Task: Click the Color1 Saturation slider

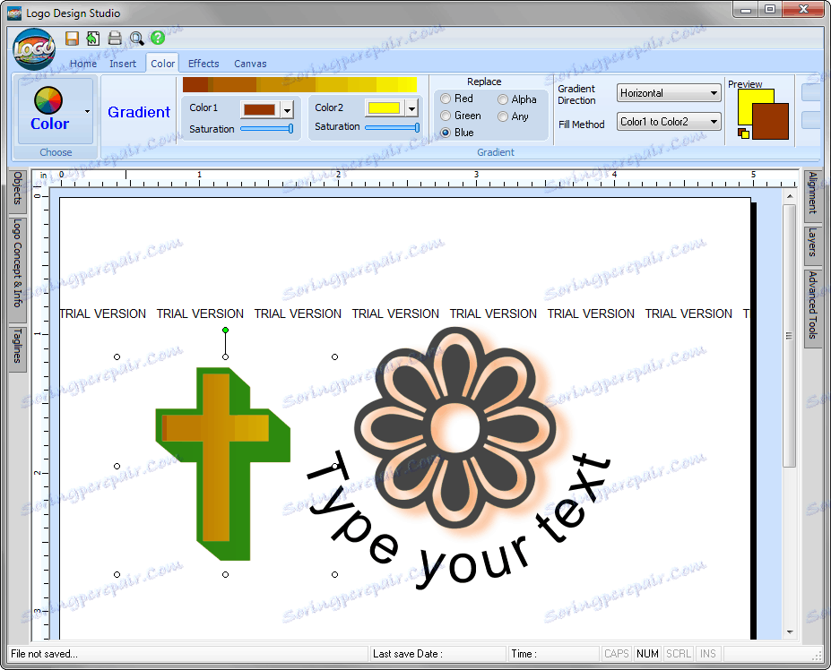Action: click(266, 129)
